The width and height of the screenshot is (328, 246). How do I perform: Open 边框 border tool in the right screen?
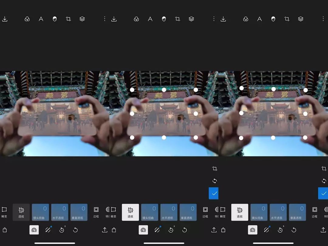click(315, 212)
